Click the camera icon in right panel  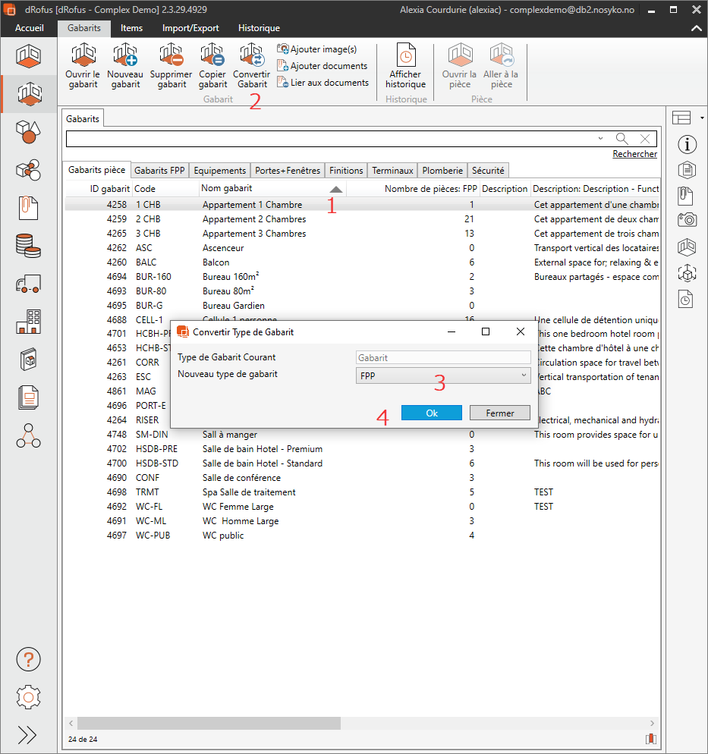(687, 220)
